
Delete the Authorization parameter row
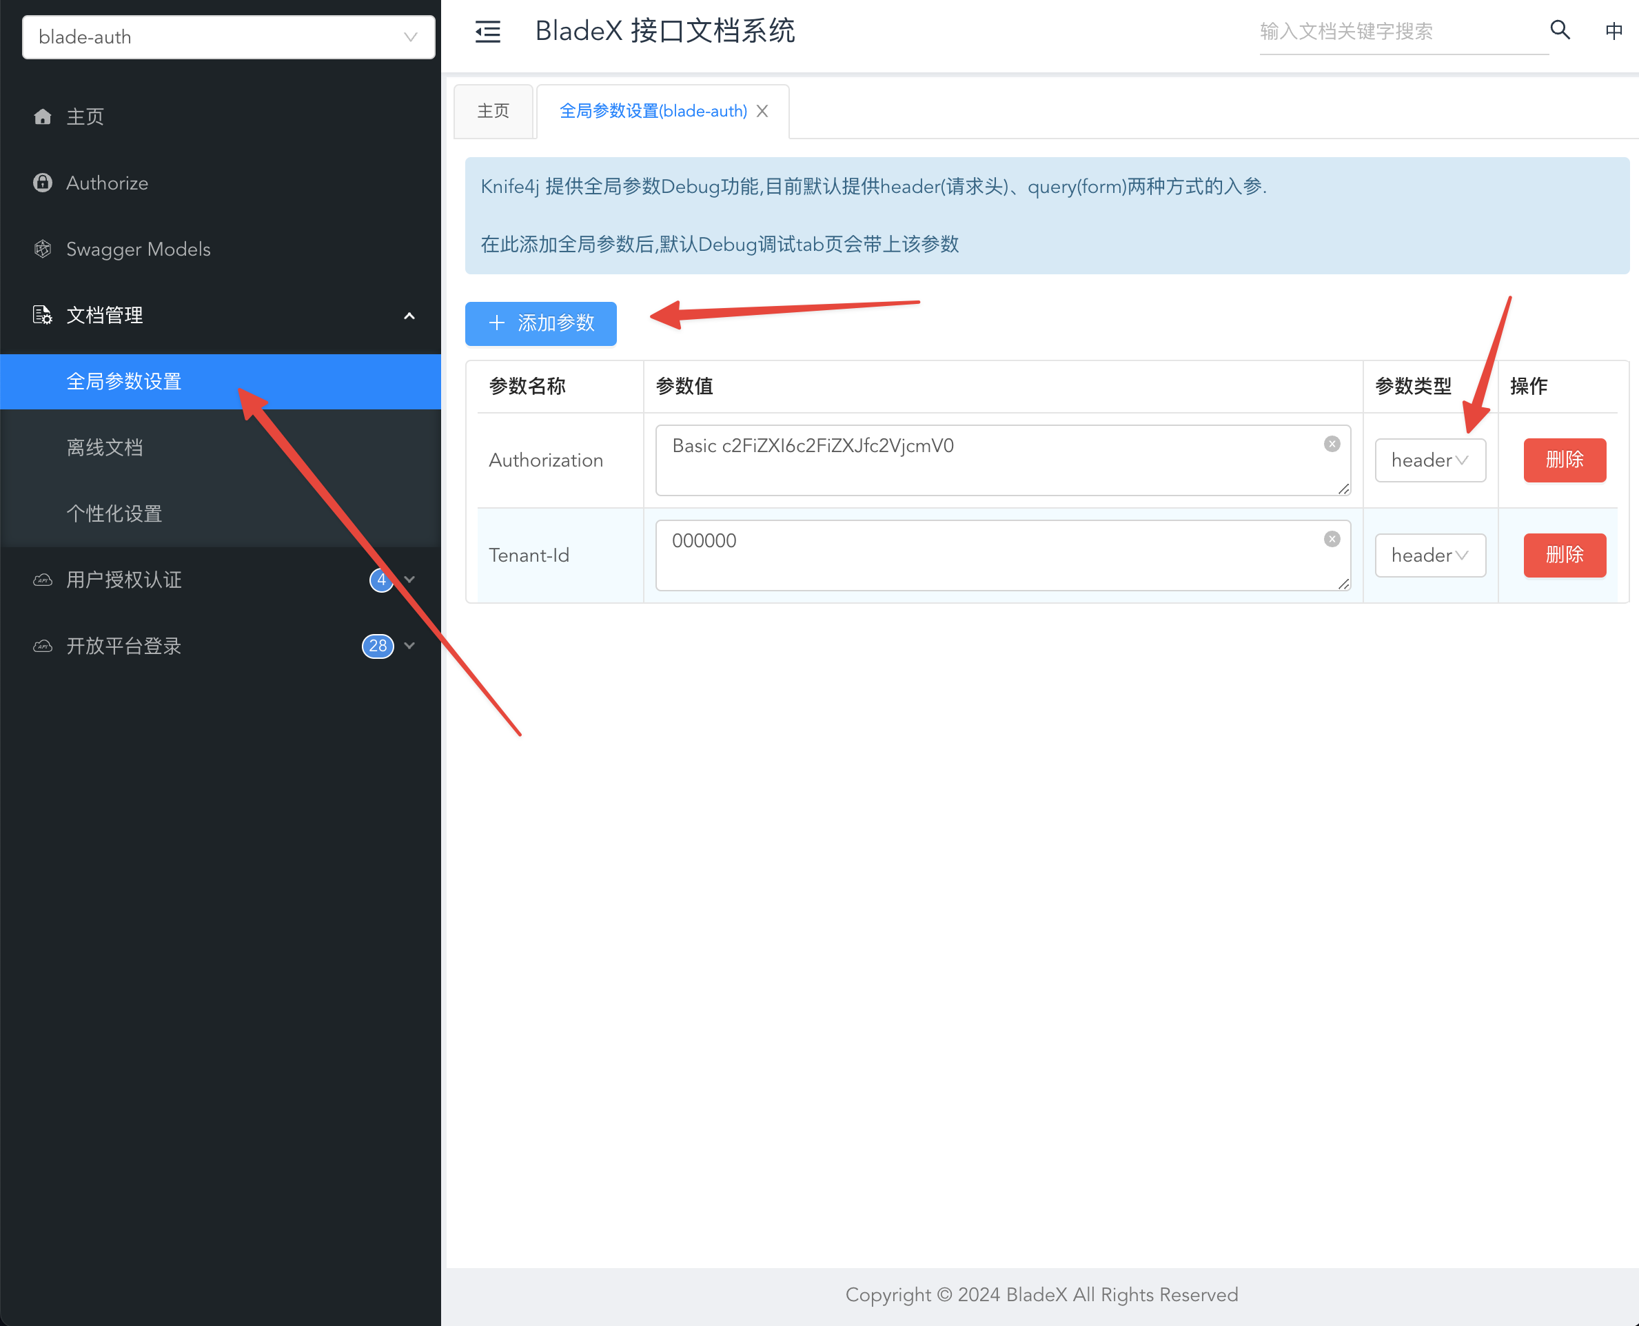point(1565,460)
